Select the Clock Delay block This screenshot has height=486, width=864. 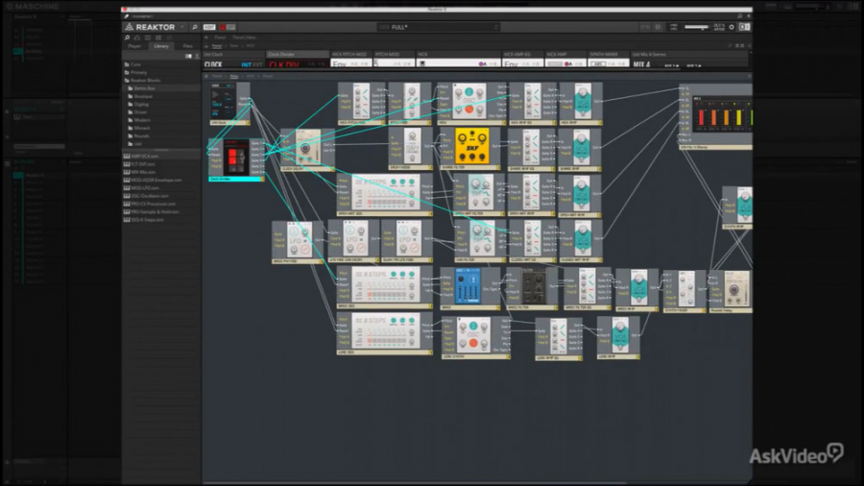click(307, 151)
